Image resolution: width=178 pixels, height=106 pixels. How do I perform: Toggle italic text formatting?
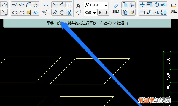pyautogui.click(x=106, y=12)
